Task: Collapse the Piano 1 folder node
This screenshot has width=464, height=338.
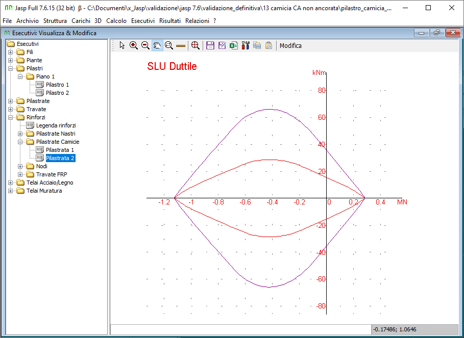Action: (20, 76)
